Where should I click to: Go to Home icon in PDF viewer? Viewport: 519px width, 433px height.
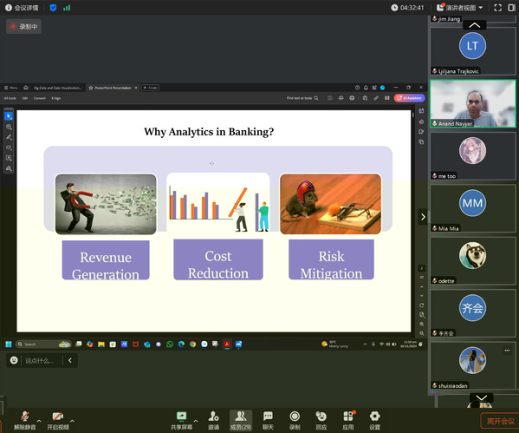(26, 88)
